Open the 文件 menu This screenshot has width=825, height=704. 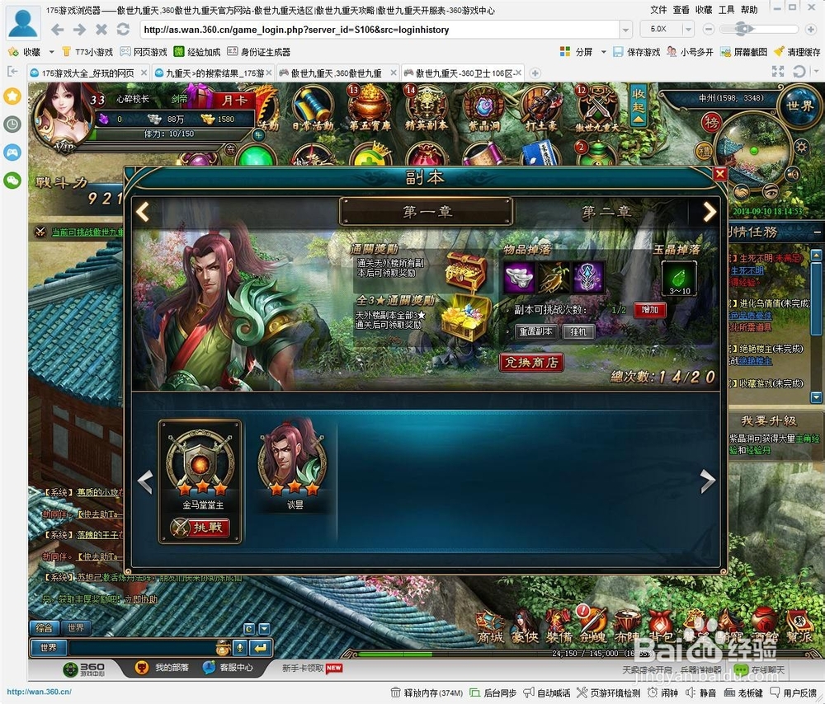coord(658,9)
